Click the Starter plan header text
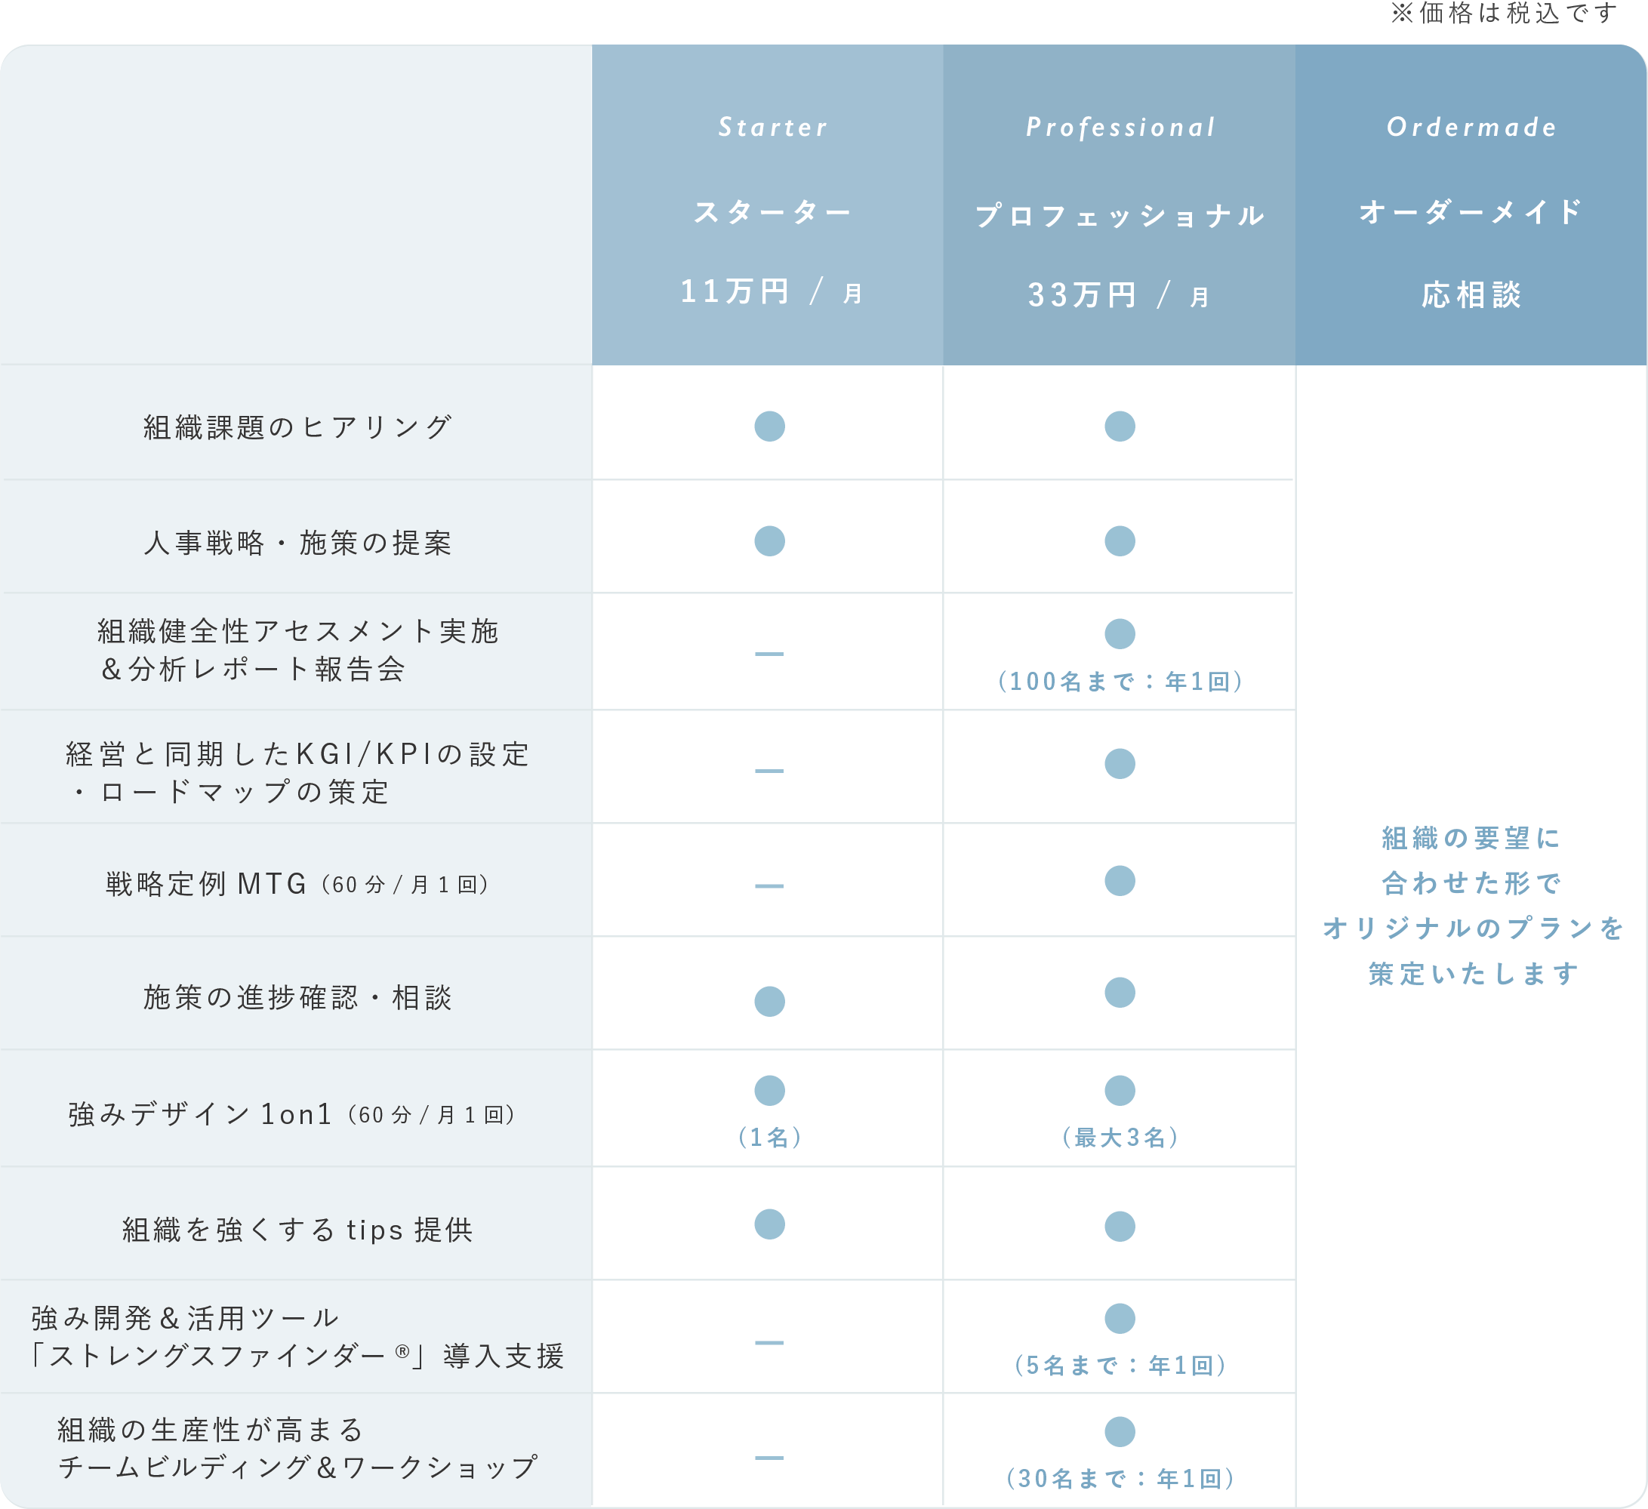This screenshot has height=1509, width=1648. 772,128
